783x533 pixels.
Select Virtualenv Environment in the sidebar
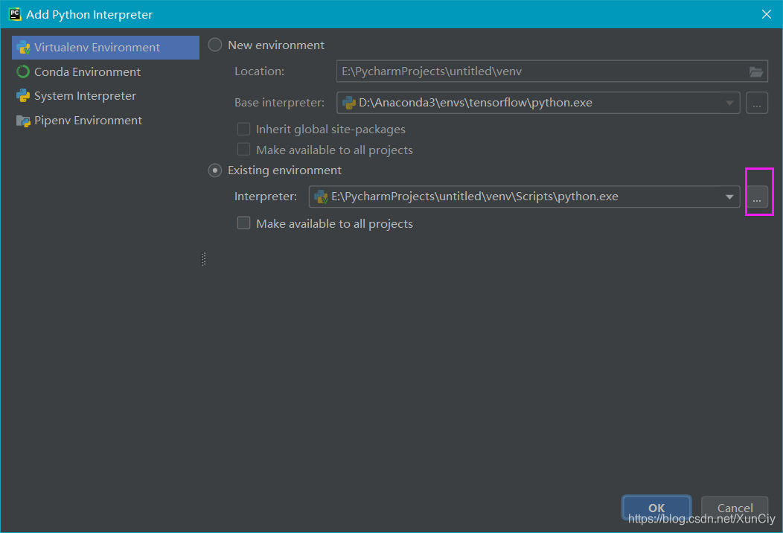[x=106, y=48]
